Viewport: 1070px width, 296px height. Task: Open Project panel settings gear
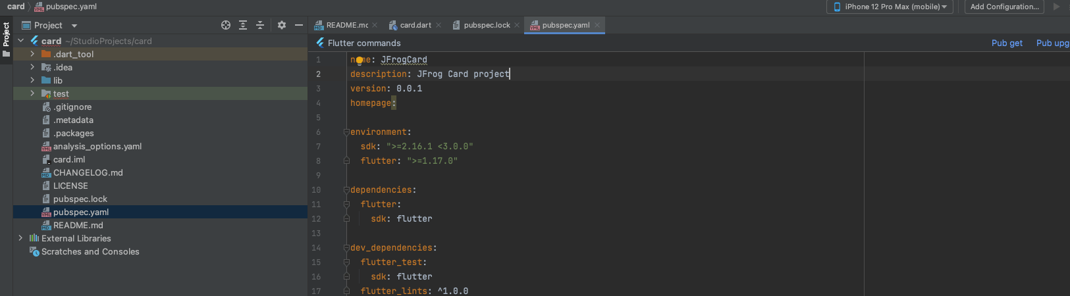(x=282, y=25)
